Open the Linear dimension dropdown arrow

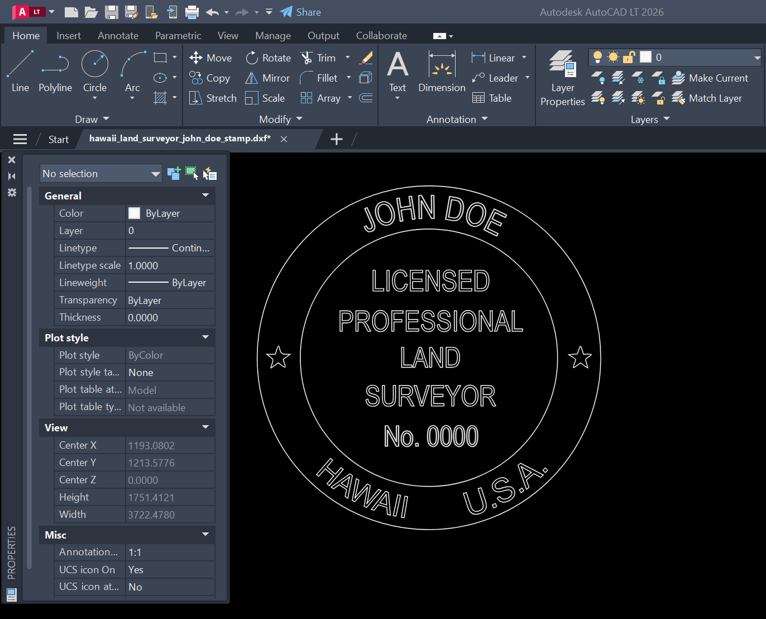(x=524, y=57)
